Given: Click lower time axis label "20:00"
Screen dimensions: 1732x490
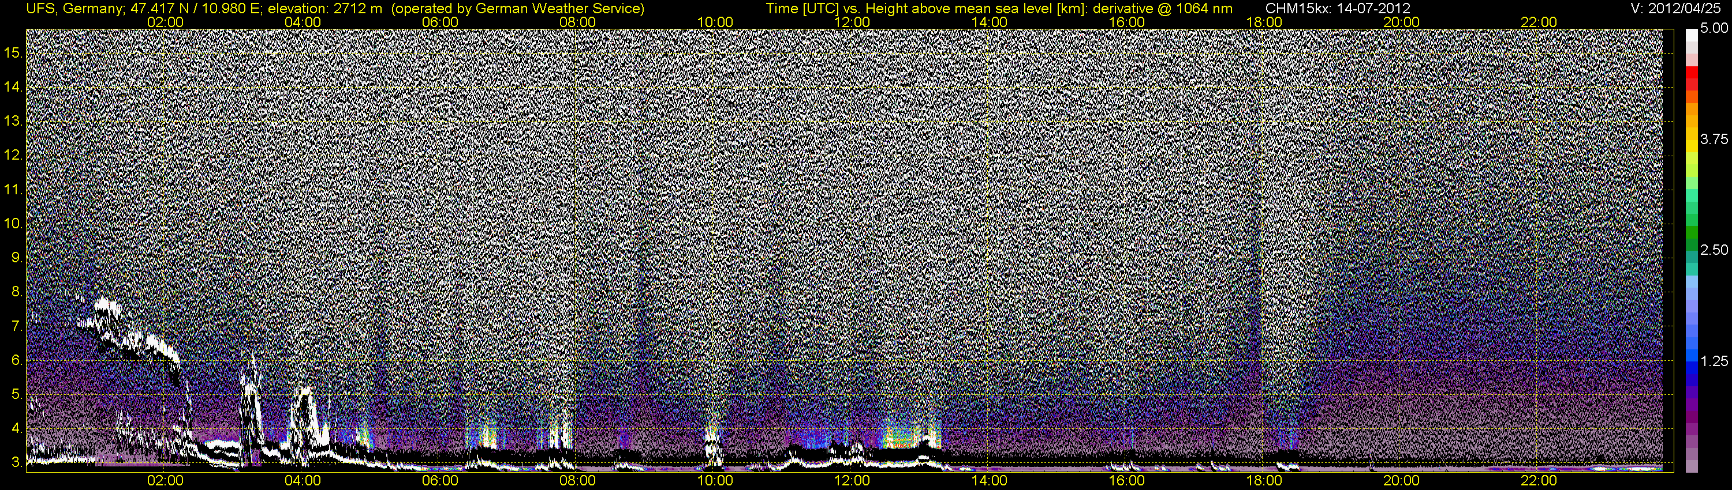Looking at the screenshot, I should [1402, 481].
